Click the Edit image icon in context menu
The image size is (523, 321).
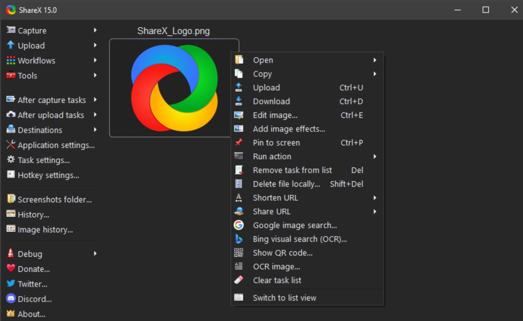[239, 115]
